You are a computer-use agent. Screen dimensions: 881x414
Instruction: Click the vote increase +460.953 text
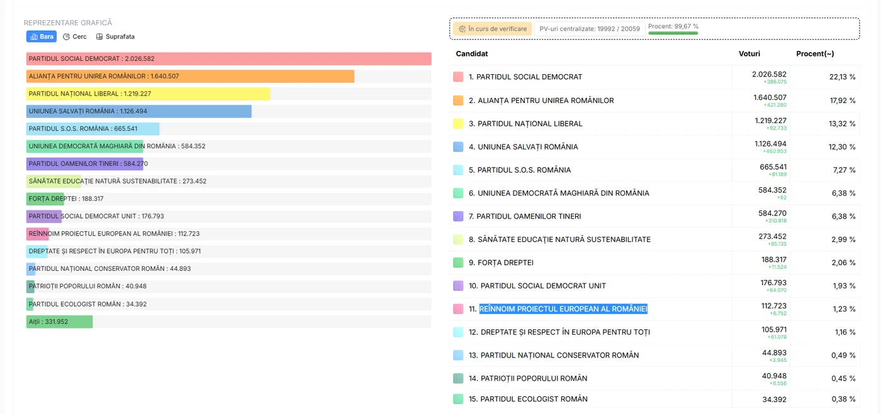coord(775,151)
